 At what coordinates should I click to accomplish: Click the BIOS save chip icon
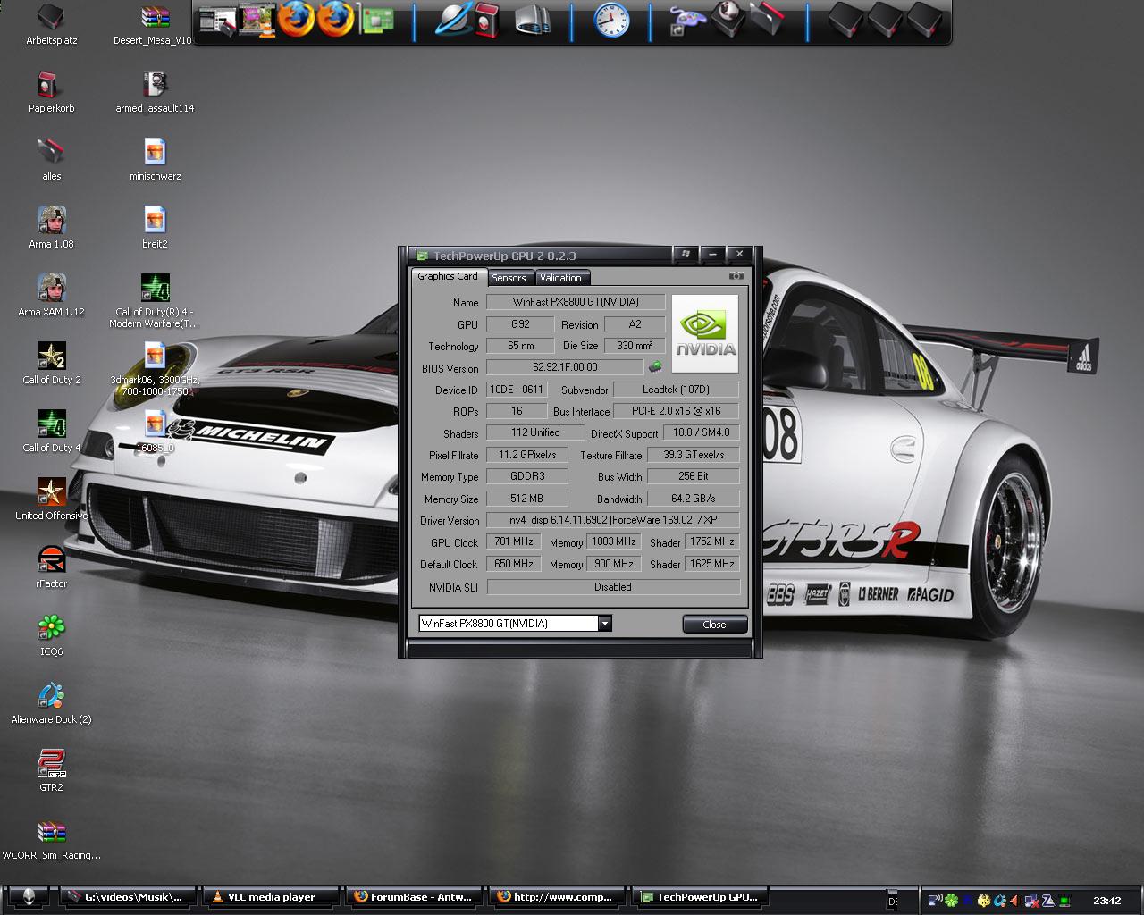pyautogui.click(x=655, y=366)
